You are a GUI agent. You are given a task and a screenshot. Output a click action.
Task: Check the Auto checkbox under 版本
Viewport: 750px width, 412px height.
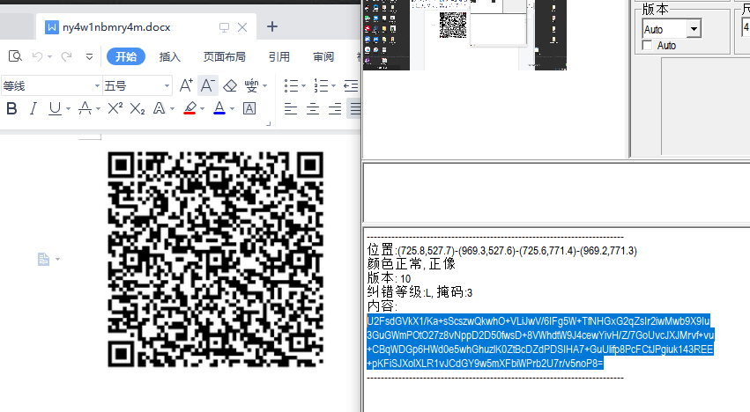tap(648, 46)
